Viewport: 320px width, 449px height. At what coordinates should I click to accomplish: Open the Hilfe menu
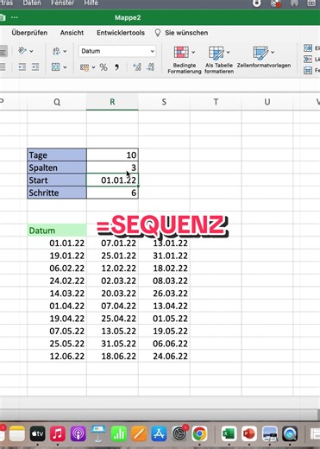[x=91, y=3]
